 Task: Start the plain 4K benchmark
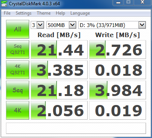tap(18, 110)
